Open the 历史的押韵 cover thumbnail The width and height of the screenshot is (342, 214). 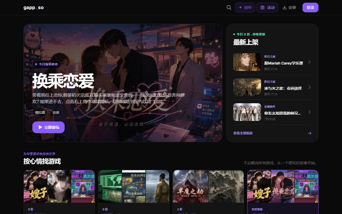[134, 186]
